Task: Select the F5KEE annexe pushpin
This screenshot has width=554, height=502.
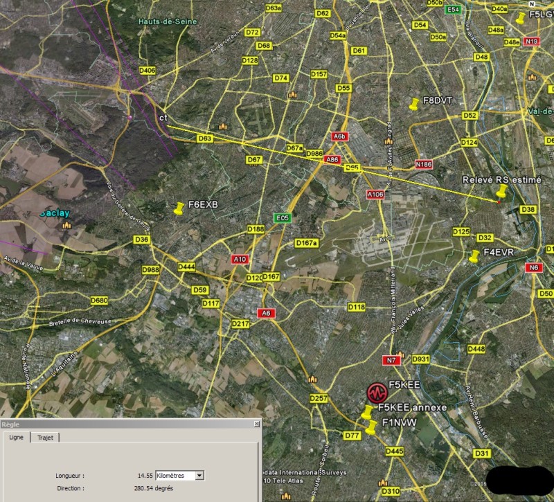Action: [x=368, y=412]
